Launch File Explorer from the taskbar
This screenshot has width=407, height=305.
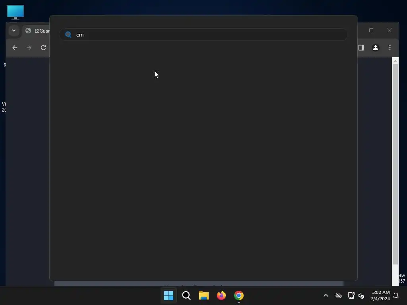(204, 295)
